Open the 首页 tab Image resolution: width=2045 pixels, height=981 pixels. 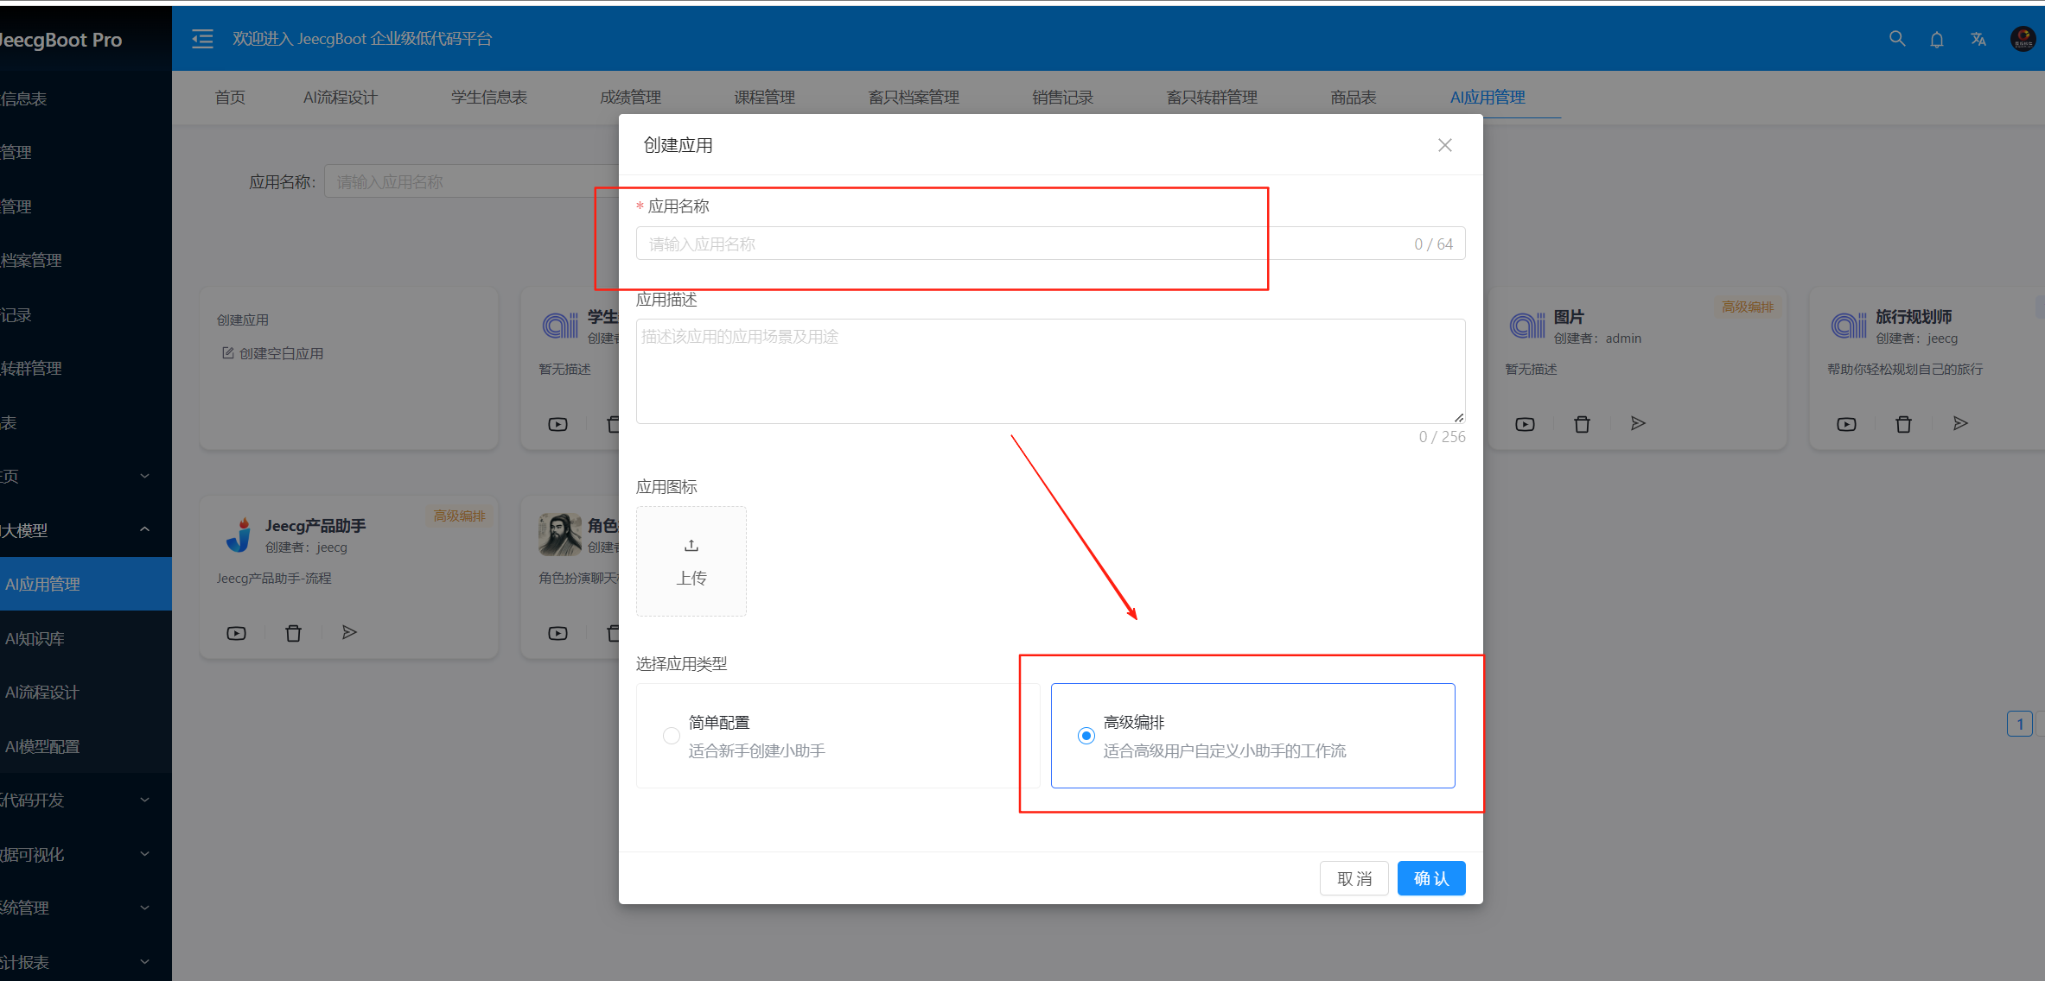(x=229, y=97)
